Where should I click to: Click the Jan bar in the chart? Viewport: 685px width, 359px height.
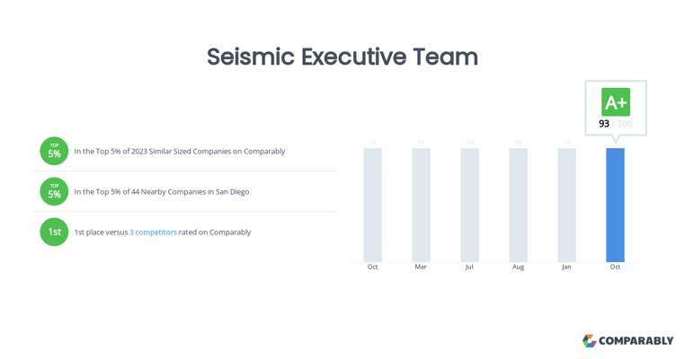click(x=566, y=205)
